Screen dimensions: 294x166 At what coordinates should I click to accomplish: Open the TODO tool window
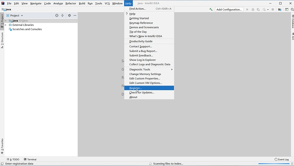[x=13, y=159]
